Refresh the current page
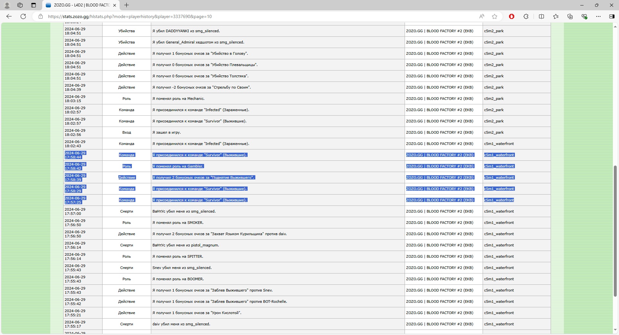Image resolution: width=619 pixels, height=335 pixels. (23, 16)
